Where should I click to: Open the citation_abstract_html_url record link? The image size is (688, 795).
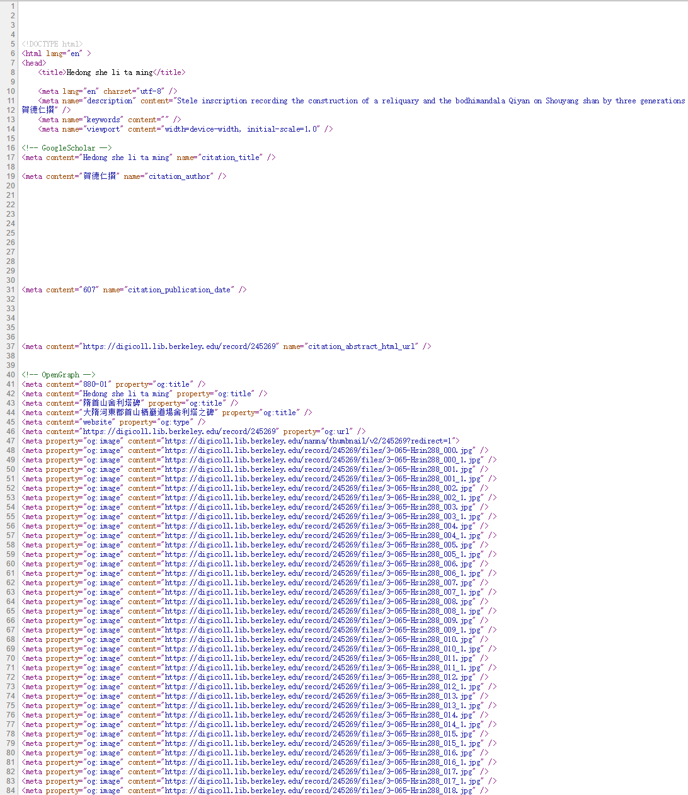click(180, 346)
